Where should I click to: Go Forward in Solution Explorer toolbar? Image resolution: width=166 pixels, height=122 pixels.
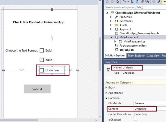point(112,2)
